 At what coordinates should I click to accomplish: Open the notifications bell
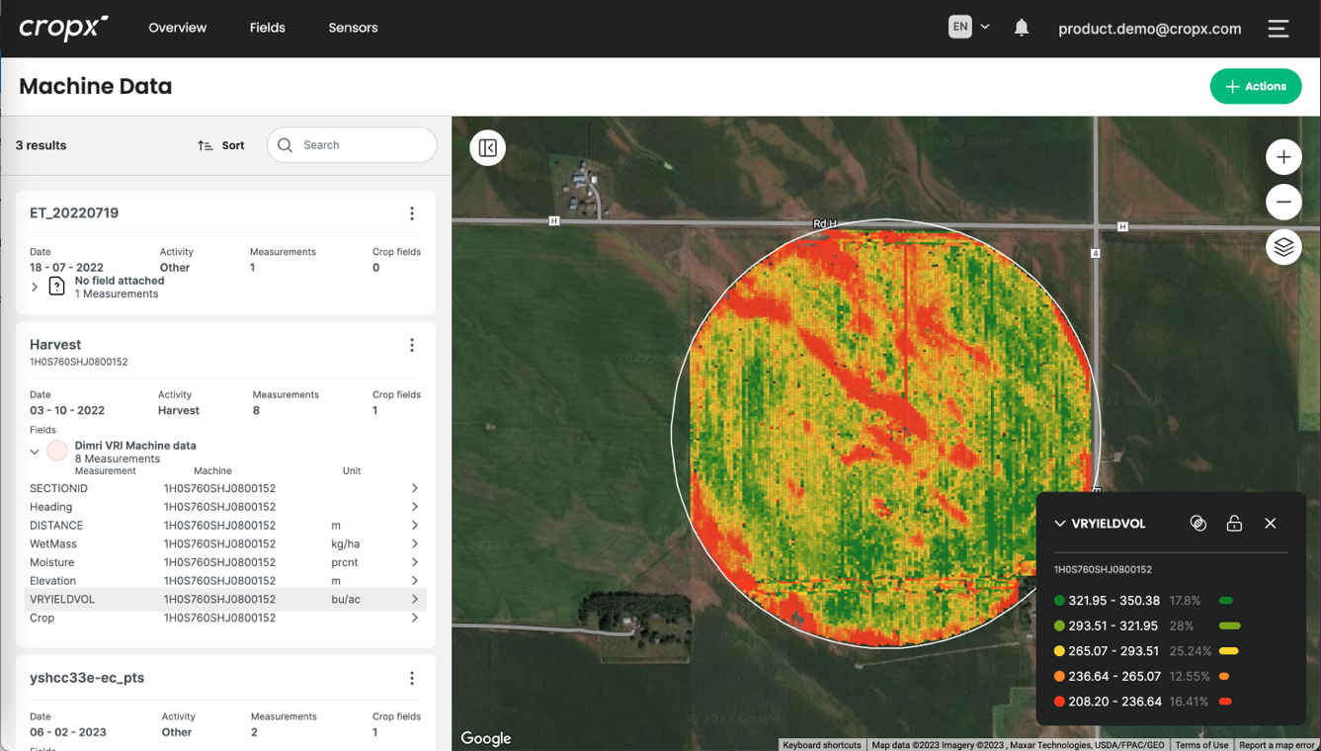pos(1022,28)
